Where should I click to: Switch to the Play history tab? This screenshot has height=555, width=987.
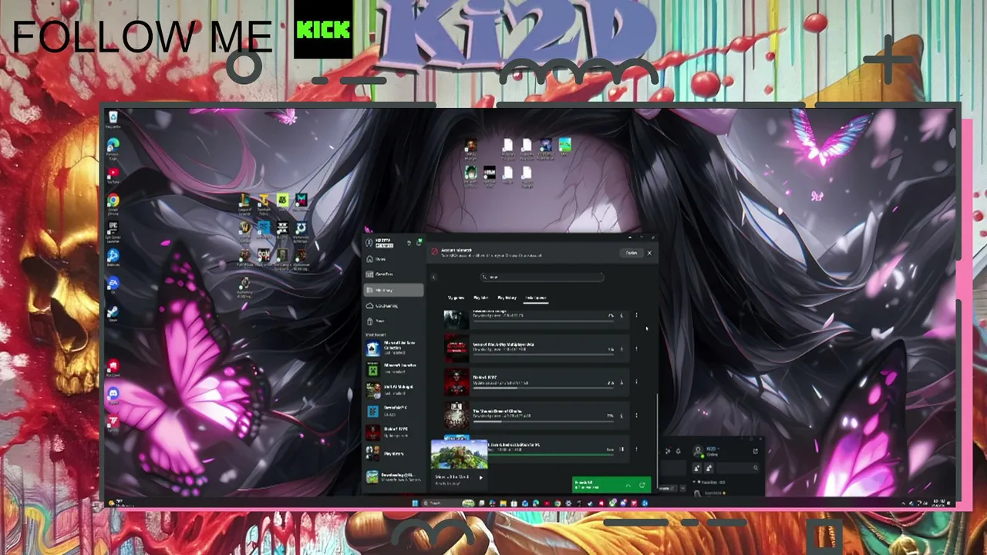507,297
